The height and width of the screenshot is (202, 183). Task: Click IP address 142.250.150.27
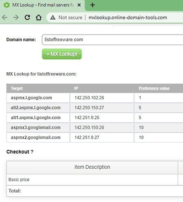[89, 108]
